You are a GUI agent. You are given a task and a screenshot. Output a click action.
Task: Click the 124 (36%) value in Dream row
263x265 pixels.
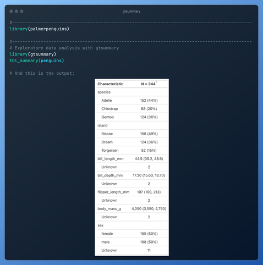pyautogui.click(x=149, y=142)
